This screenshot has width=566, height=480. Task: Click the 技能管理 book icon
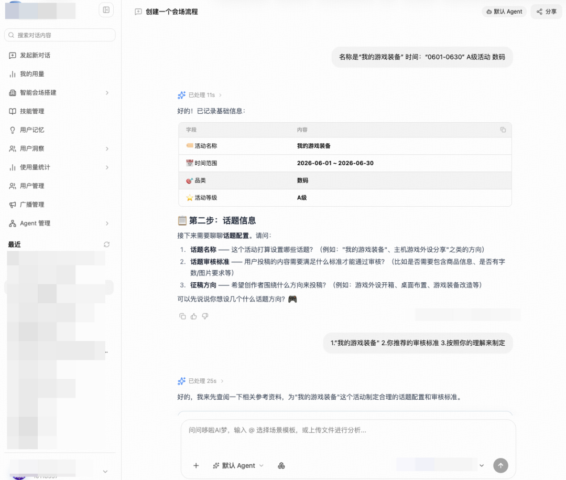tap(12, 111)
